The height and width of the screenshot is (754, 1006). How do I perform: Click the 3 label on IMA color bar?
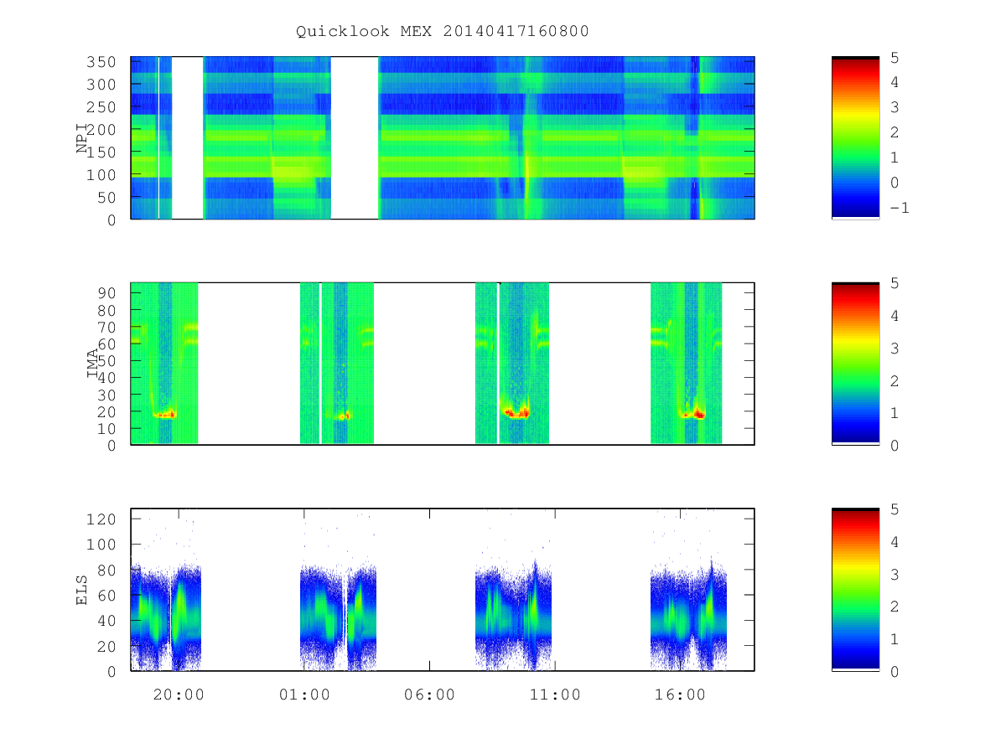tap(895, 348)
